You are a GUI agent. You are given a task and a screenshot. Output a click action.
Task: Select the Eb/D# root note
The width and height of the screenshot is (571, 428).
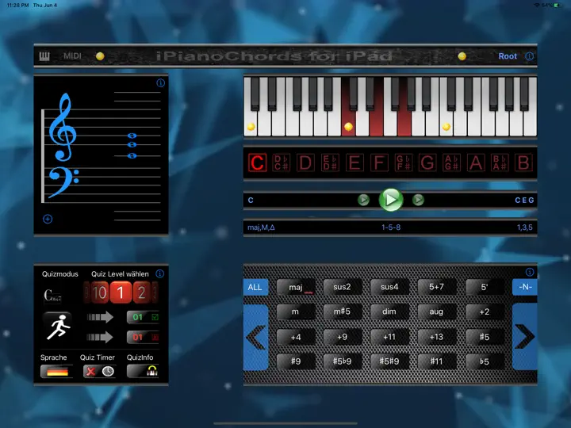coord(330,162)
